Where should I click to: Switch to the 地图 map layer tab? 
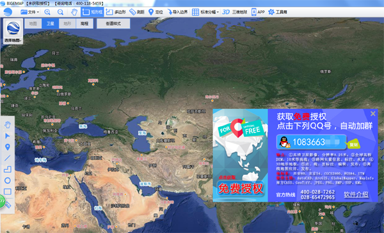click(x=33, y=24)
